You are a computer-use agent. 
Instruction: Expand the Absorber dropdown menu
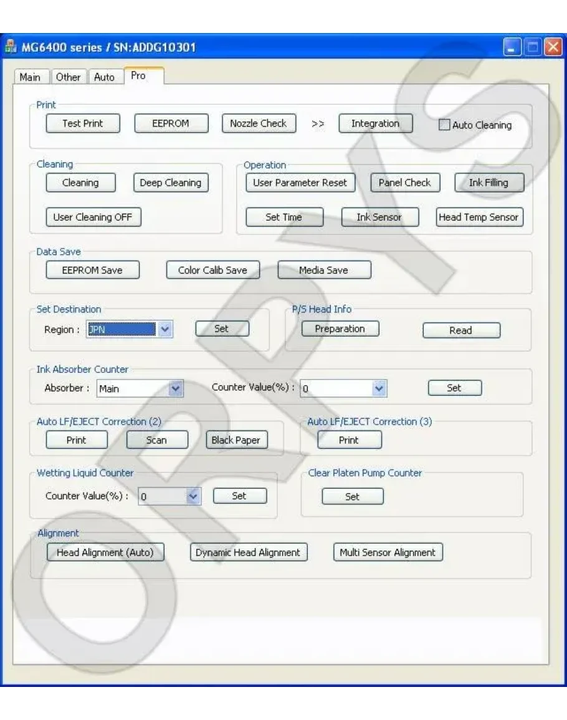[x=176, y=388]
